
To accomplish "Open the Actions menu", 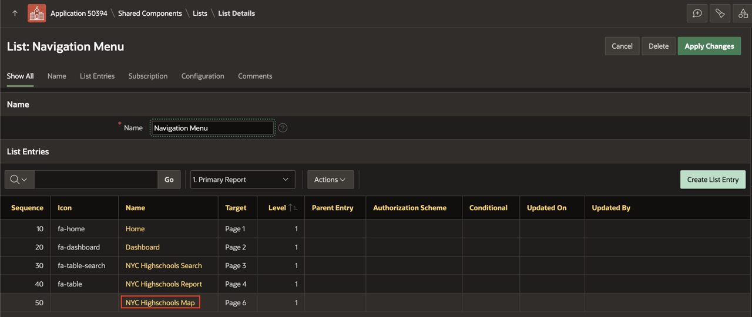I will pos(330,180).
